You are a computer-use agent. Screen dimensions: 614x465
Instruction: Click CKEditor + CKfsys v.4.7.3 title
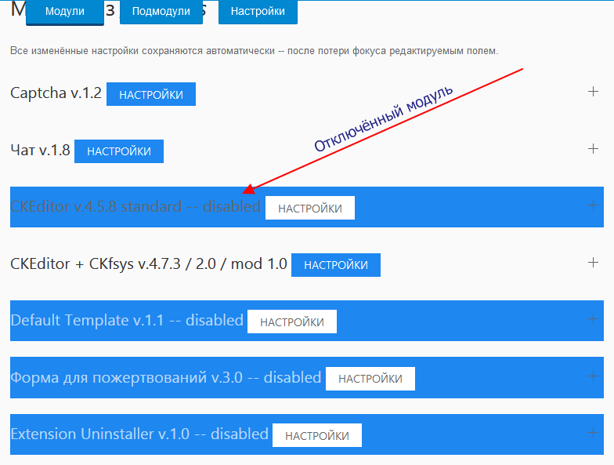pos(149,263)
